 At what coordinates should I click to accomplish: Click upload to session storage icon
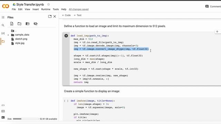(x=12, y=24)
